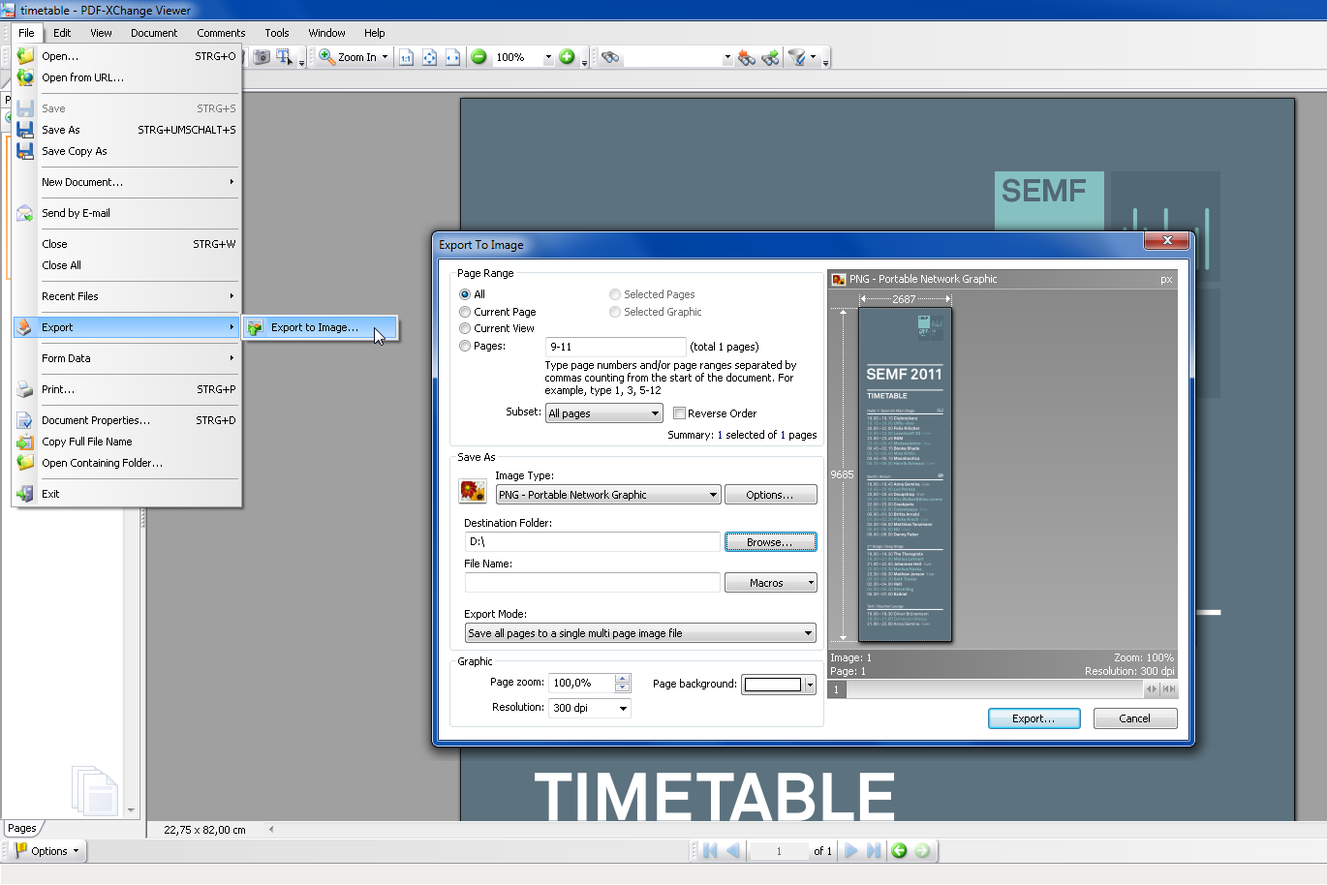The image size is (1327, 885).
Task: Click the Snapshot camera tool icon
Action: coord(262,57)
